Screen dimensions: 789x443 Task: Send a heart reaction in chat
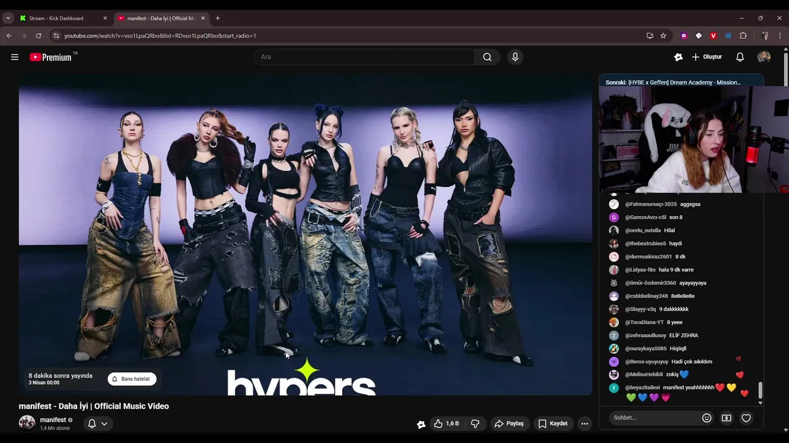pyautogui.click(x=746, y=418)
